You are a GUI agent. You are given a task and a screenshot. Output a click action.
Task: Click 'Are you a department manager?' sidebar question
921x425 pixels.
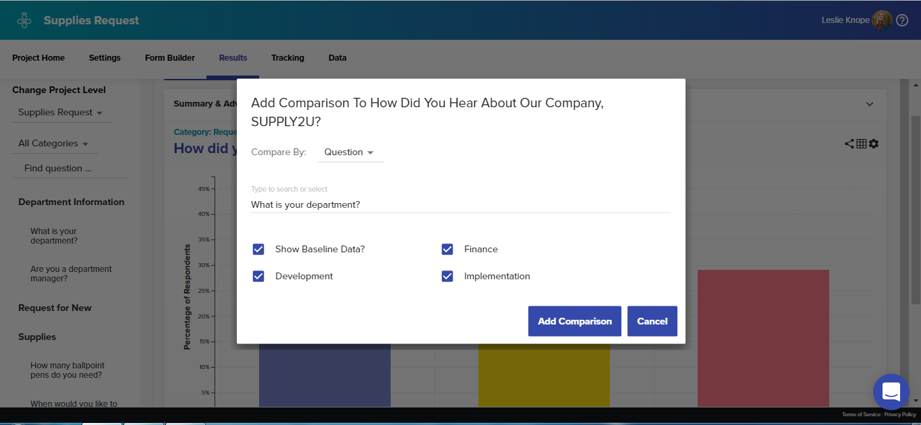pyautogui.click(x=71, y=274)
